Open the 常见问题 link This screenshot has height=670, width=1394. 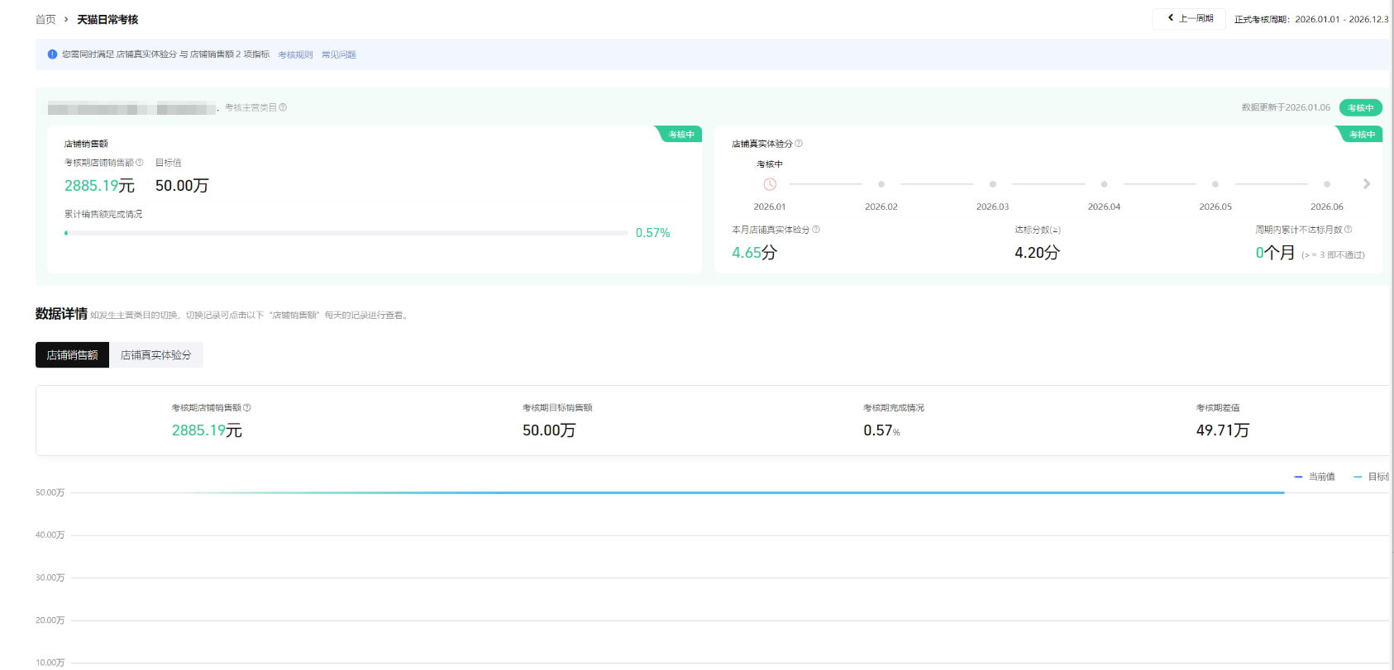click(339, 55)
